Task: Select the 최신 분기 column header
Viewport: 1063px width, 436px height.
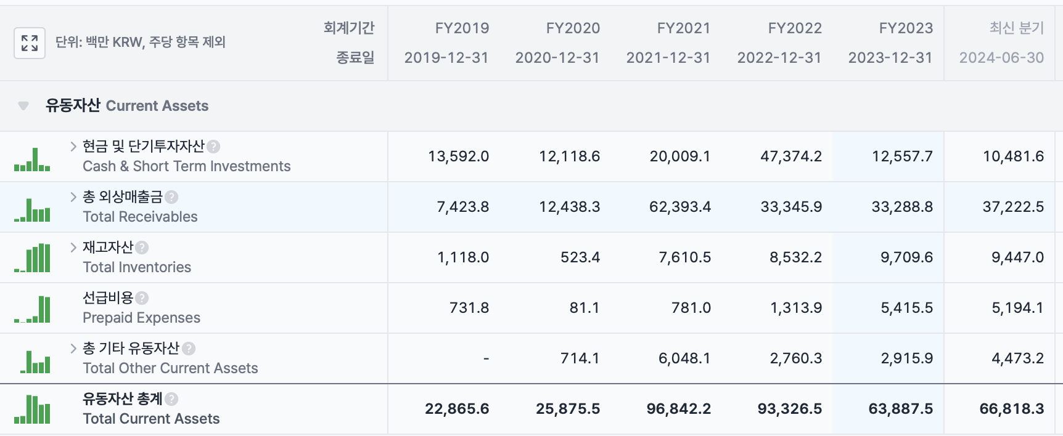Action: point(1001,42)
